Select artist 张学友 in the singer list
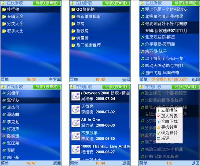The width and height of the screenshot is (200, 166). 31,100
